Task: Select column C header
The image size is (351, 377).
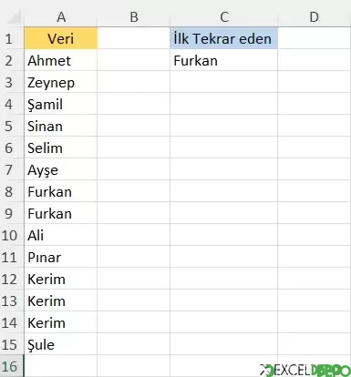Action: click(x=224, y=17)
